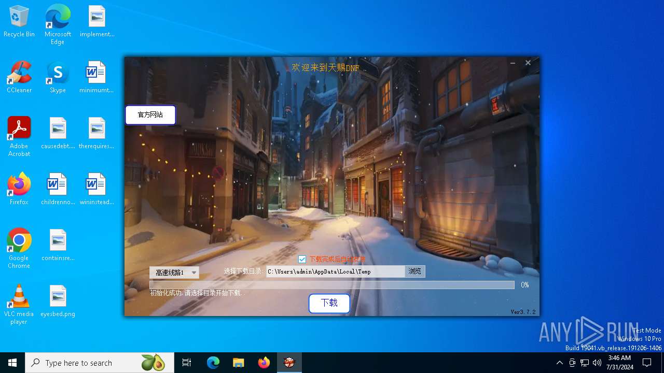Open Edge from the taskbar
The height and width of the screenshot is (373, 664).
[x=213, y=363]
